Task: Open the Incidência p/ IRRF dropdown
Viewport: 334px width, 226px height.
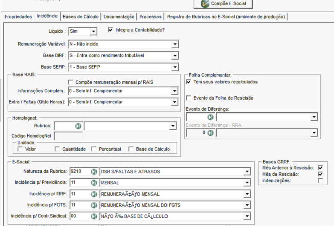Action: pyautogui.click(x=247, y=194)
